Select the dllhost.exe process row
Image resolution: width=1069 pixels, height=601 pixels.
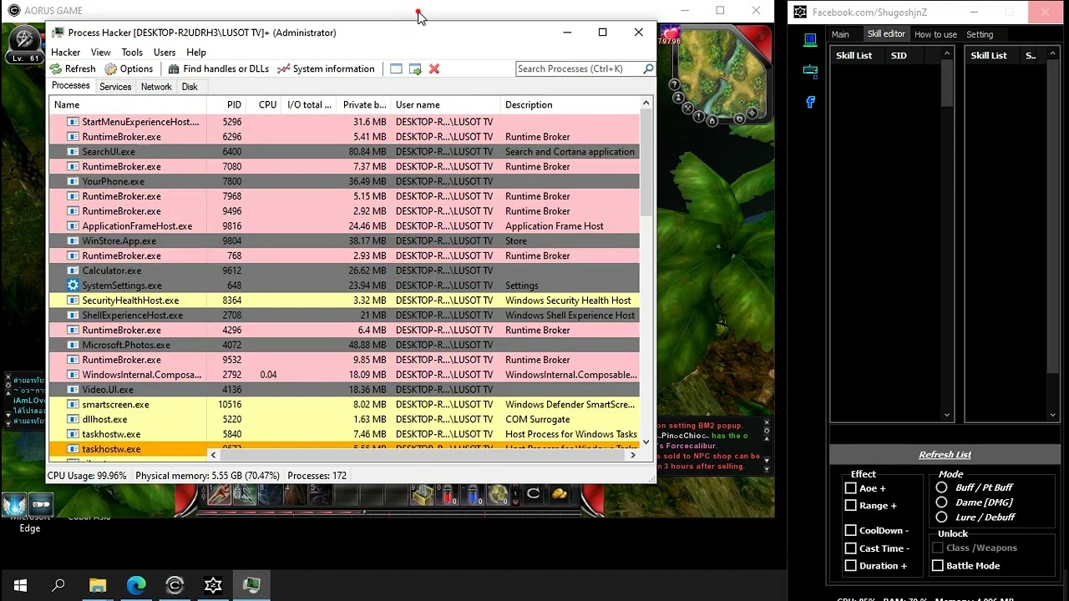[x=344, y=419]
